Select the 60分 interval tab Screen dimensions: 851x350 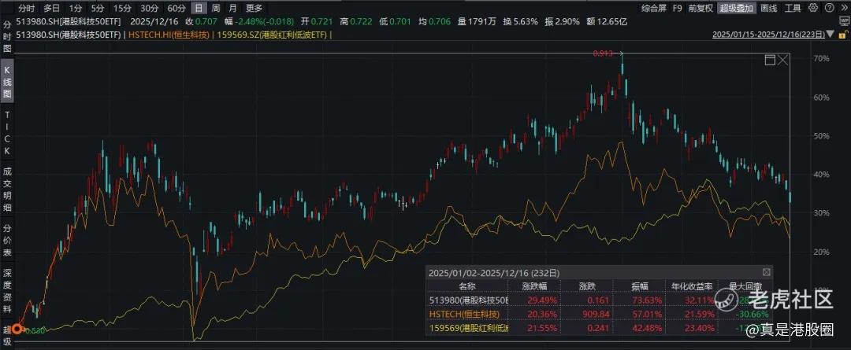tap(177, 8)
